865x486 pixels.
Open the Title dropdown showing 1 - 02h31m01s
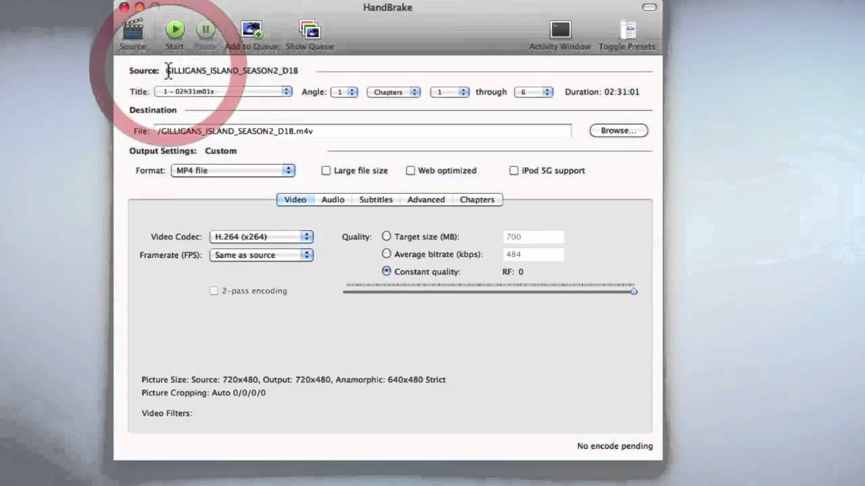[x=223, y=91]
